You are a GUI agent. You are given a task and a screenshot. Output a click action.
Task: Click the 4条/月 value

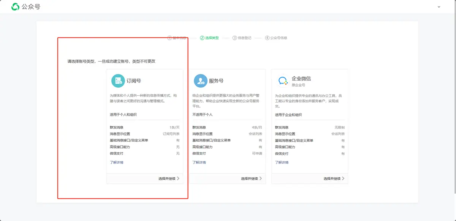tap(257, 128)
